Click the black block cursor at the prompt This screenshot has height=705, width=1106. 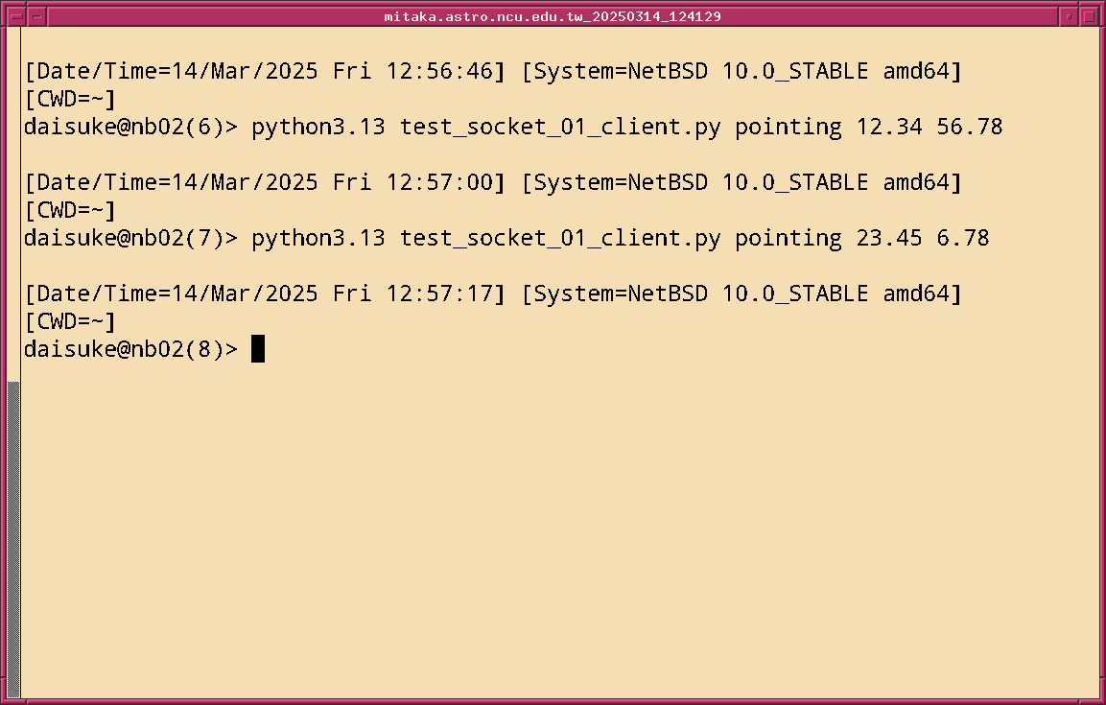(x=257, y=349)
